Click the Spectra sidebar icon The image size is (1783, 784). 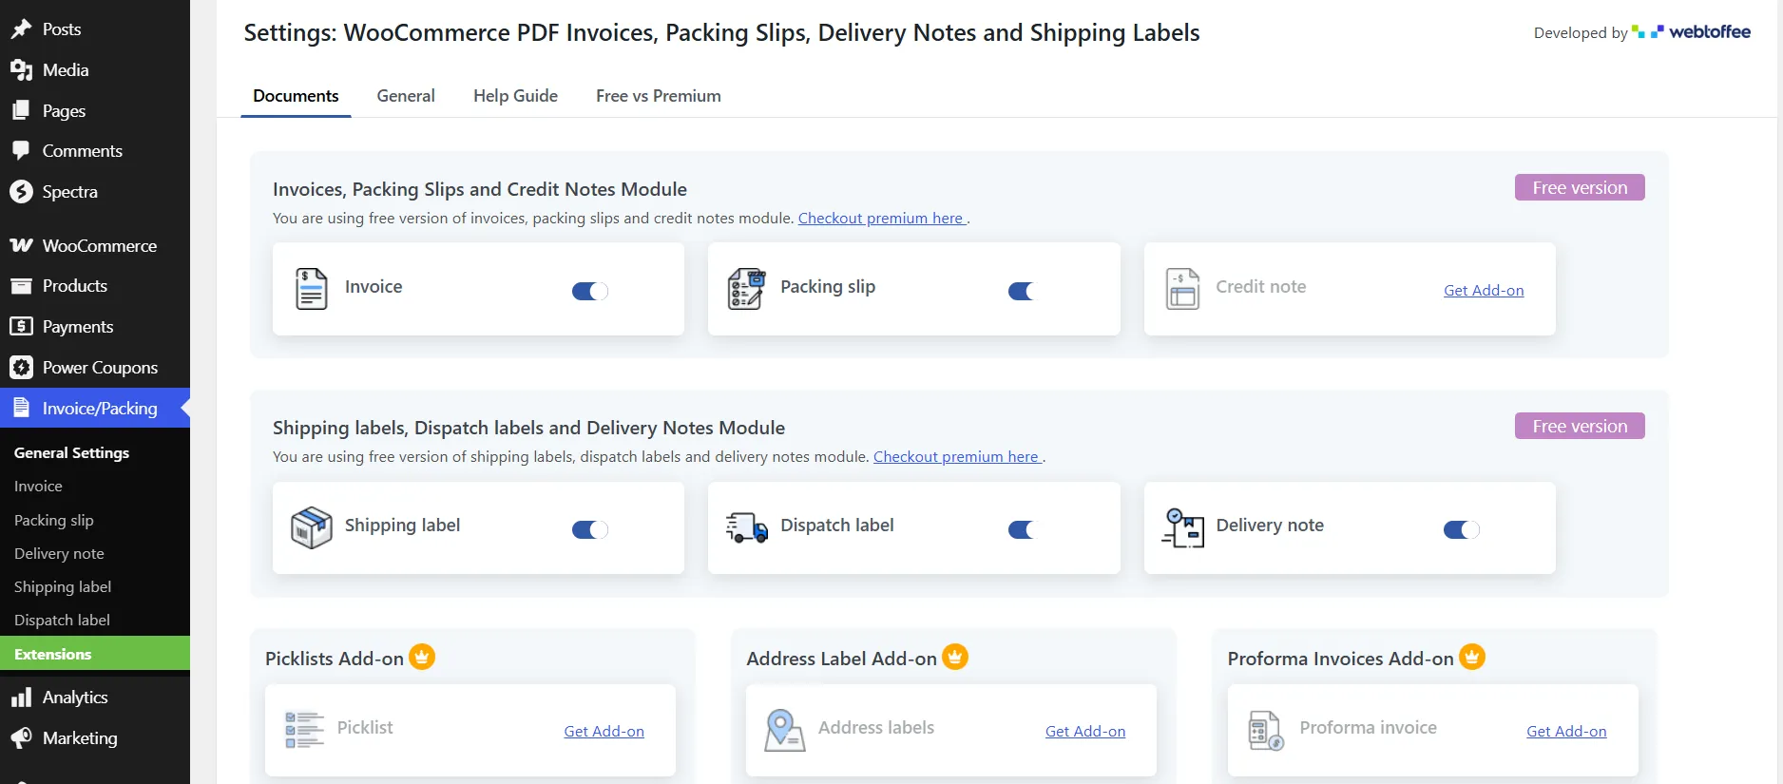click(21, 191)
